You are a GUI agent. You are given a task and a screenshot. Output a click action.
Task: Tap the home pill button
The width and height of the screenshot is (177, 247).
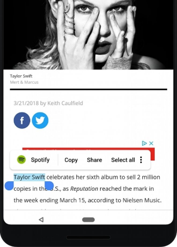(x=88, y=220)
